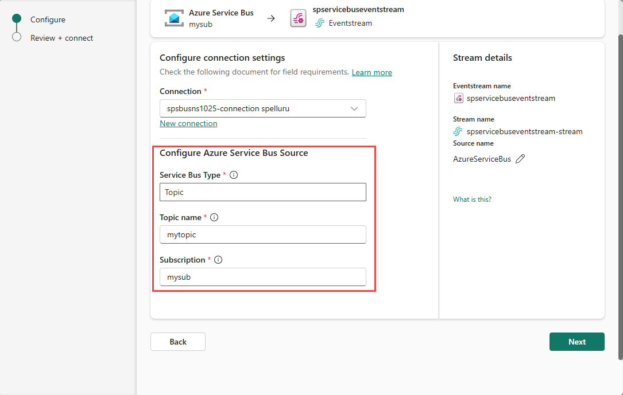
Task: Open the Service Bus Type selector
Action: click(262, 191)
